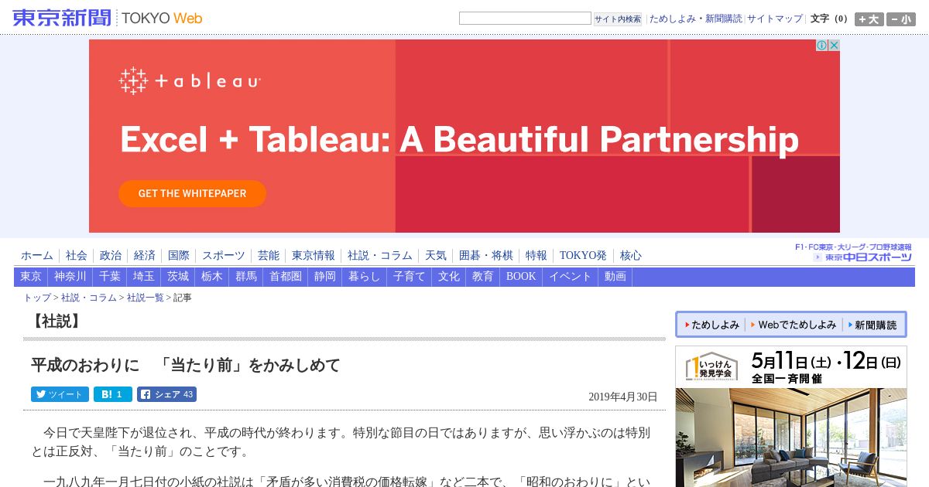Select the 栃木 regional tab
The height and width of the screenshot is (487, 929).
[x=212, y=277]
